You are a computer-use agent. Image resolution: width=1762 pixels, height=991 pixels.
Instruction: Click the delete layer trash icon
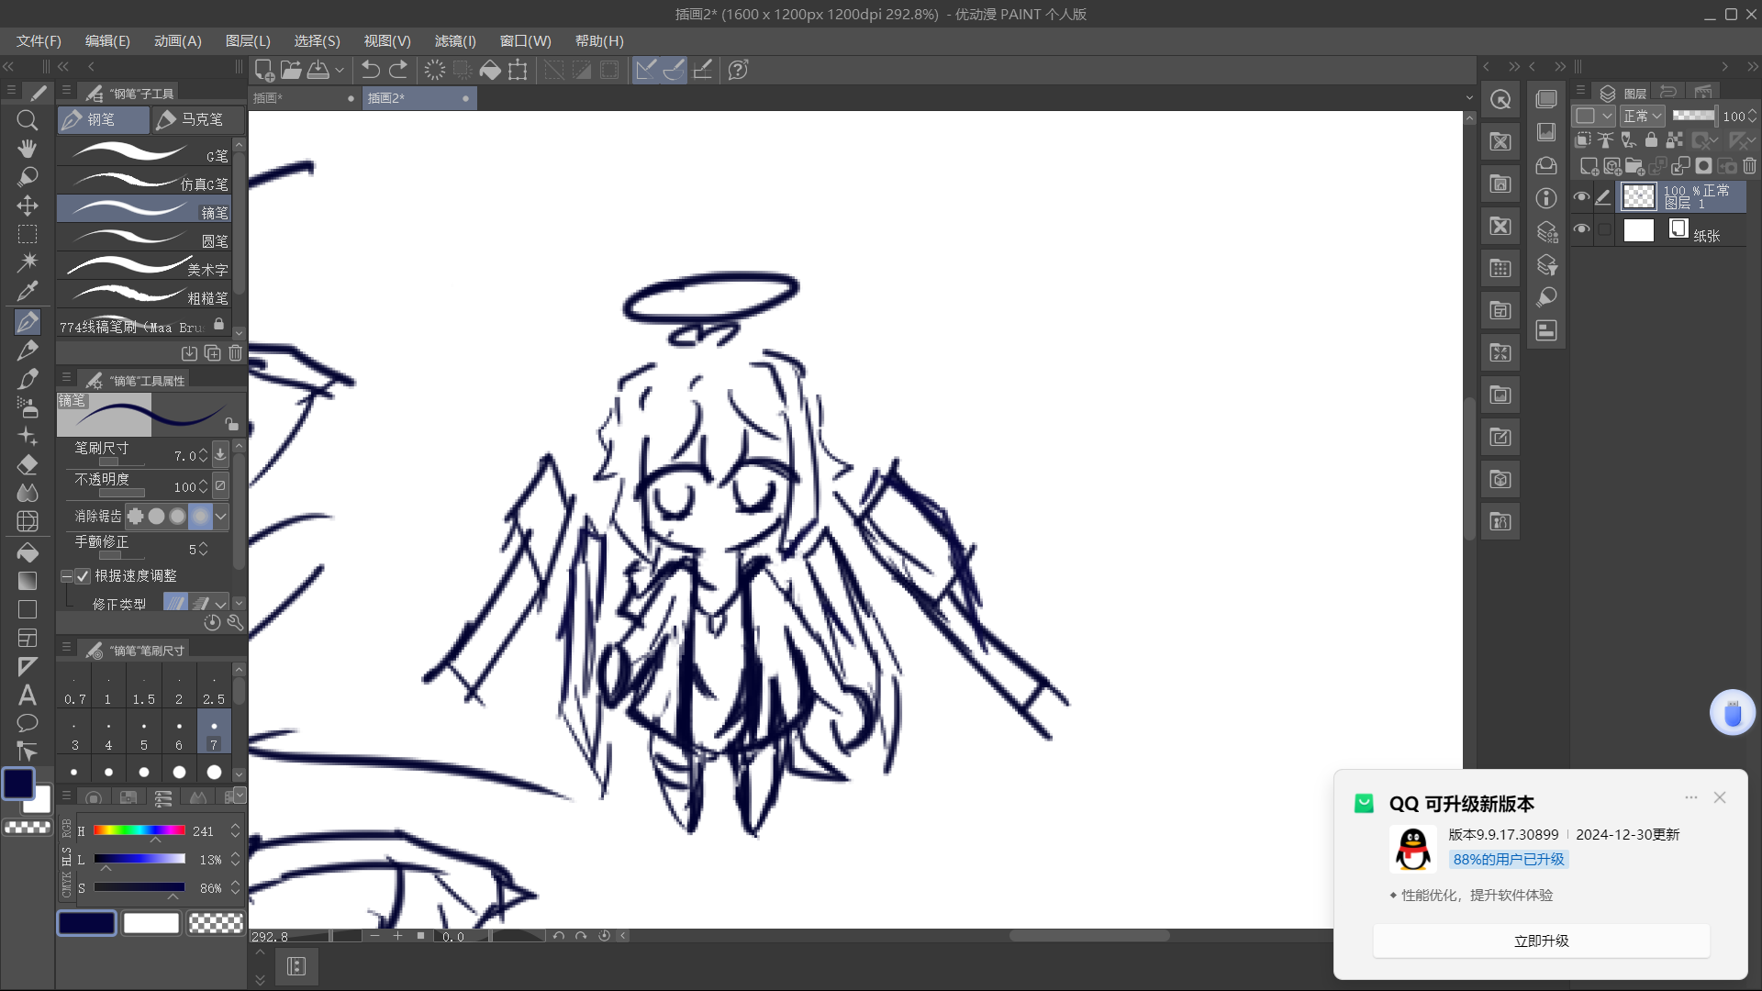1749,166
